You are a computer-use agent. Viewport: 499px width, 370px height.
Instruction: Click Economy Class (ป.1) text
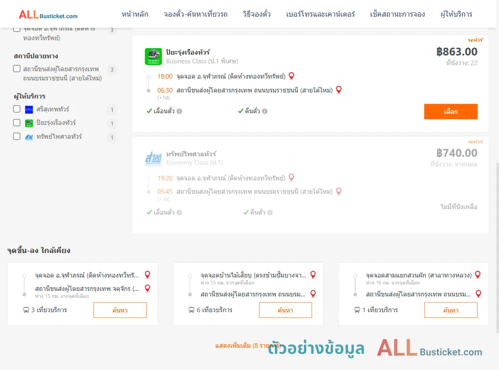click(x=195, y=162)
